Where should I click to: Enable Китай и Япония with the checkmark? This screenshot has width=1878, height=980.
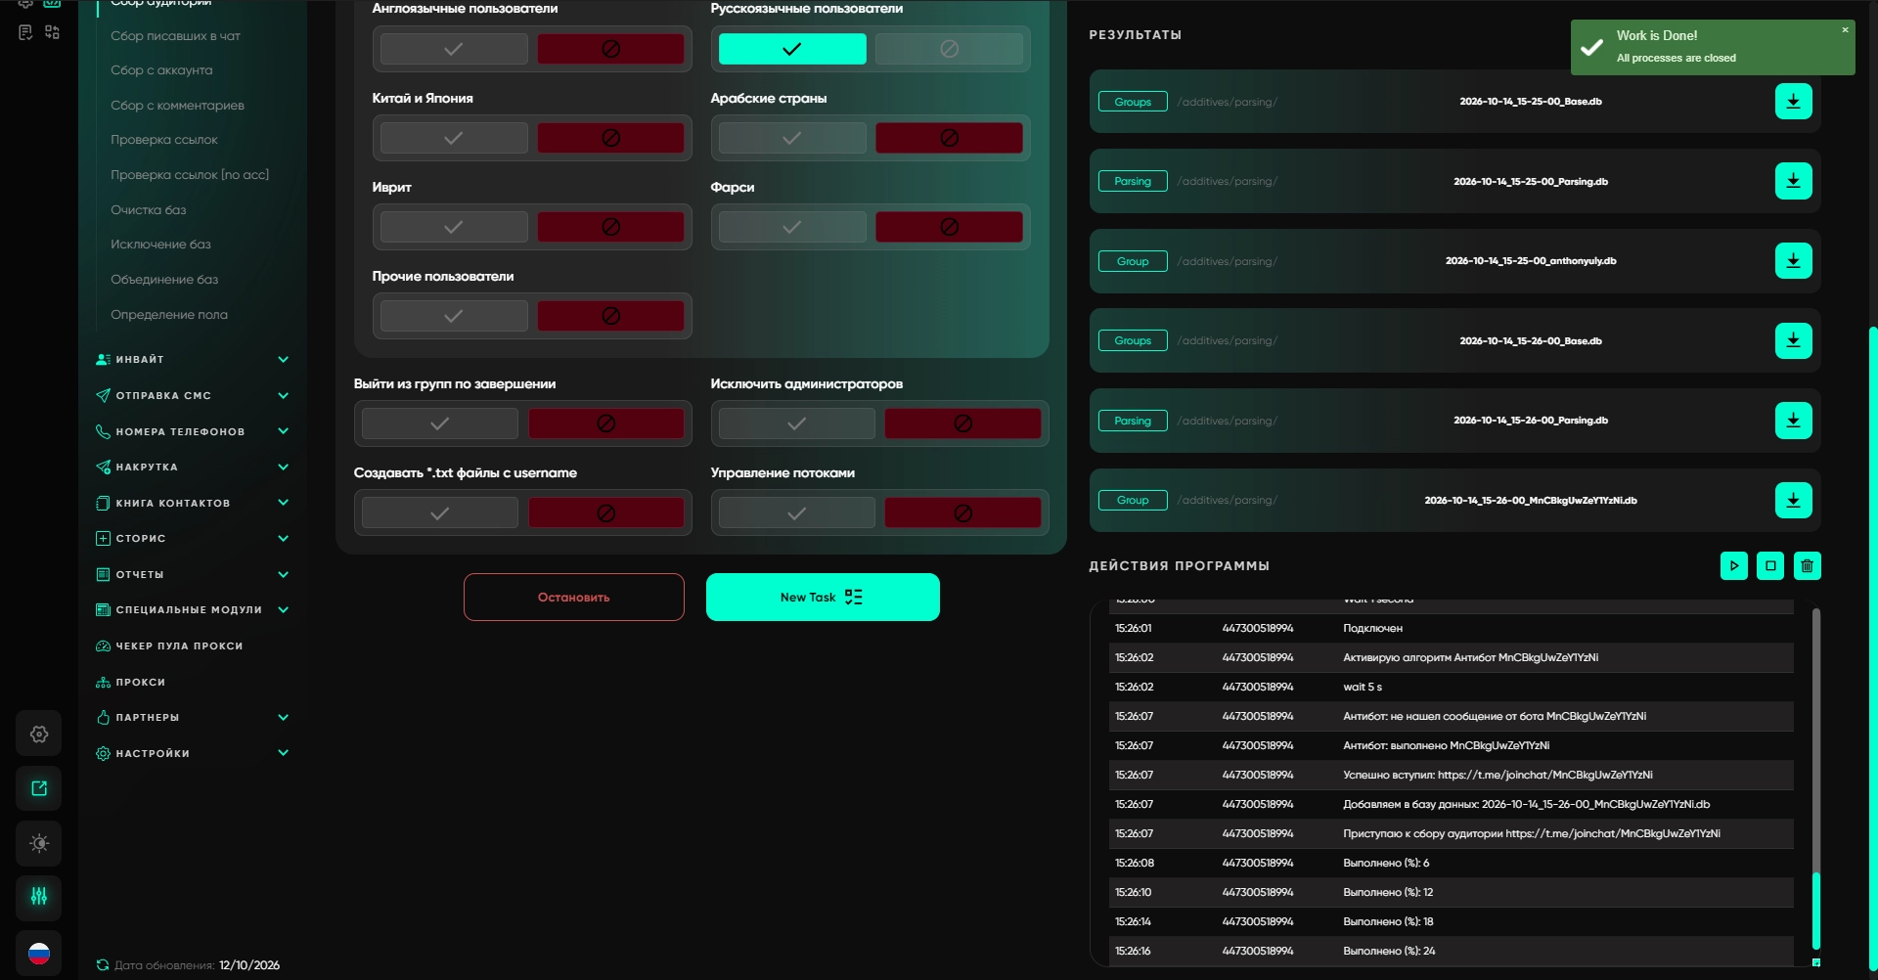pyautogui.click(x=454, y=138)
